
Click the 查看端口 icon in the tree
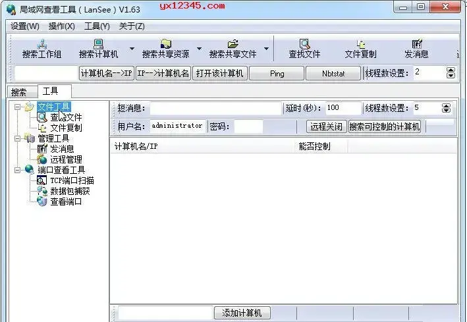(42, 202)
